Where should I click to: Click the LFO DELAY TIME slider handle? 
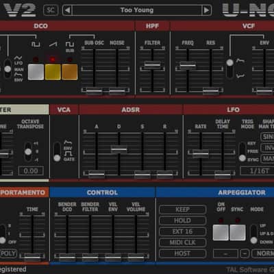point(223,175)
